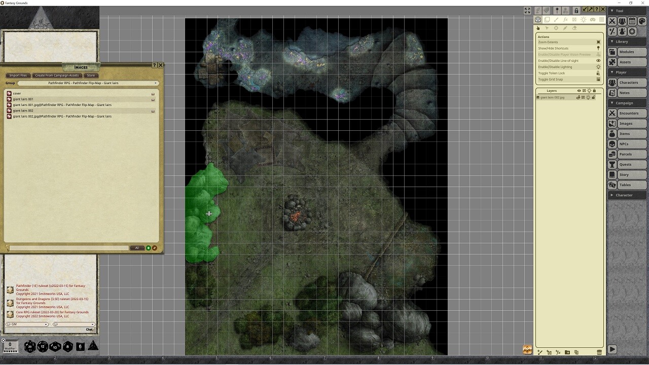Screen dimensions: 649x365
Task: Open the Group dropdown in the Images window
Action: click(156, 83)
